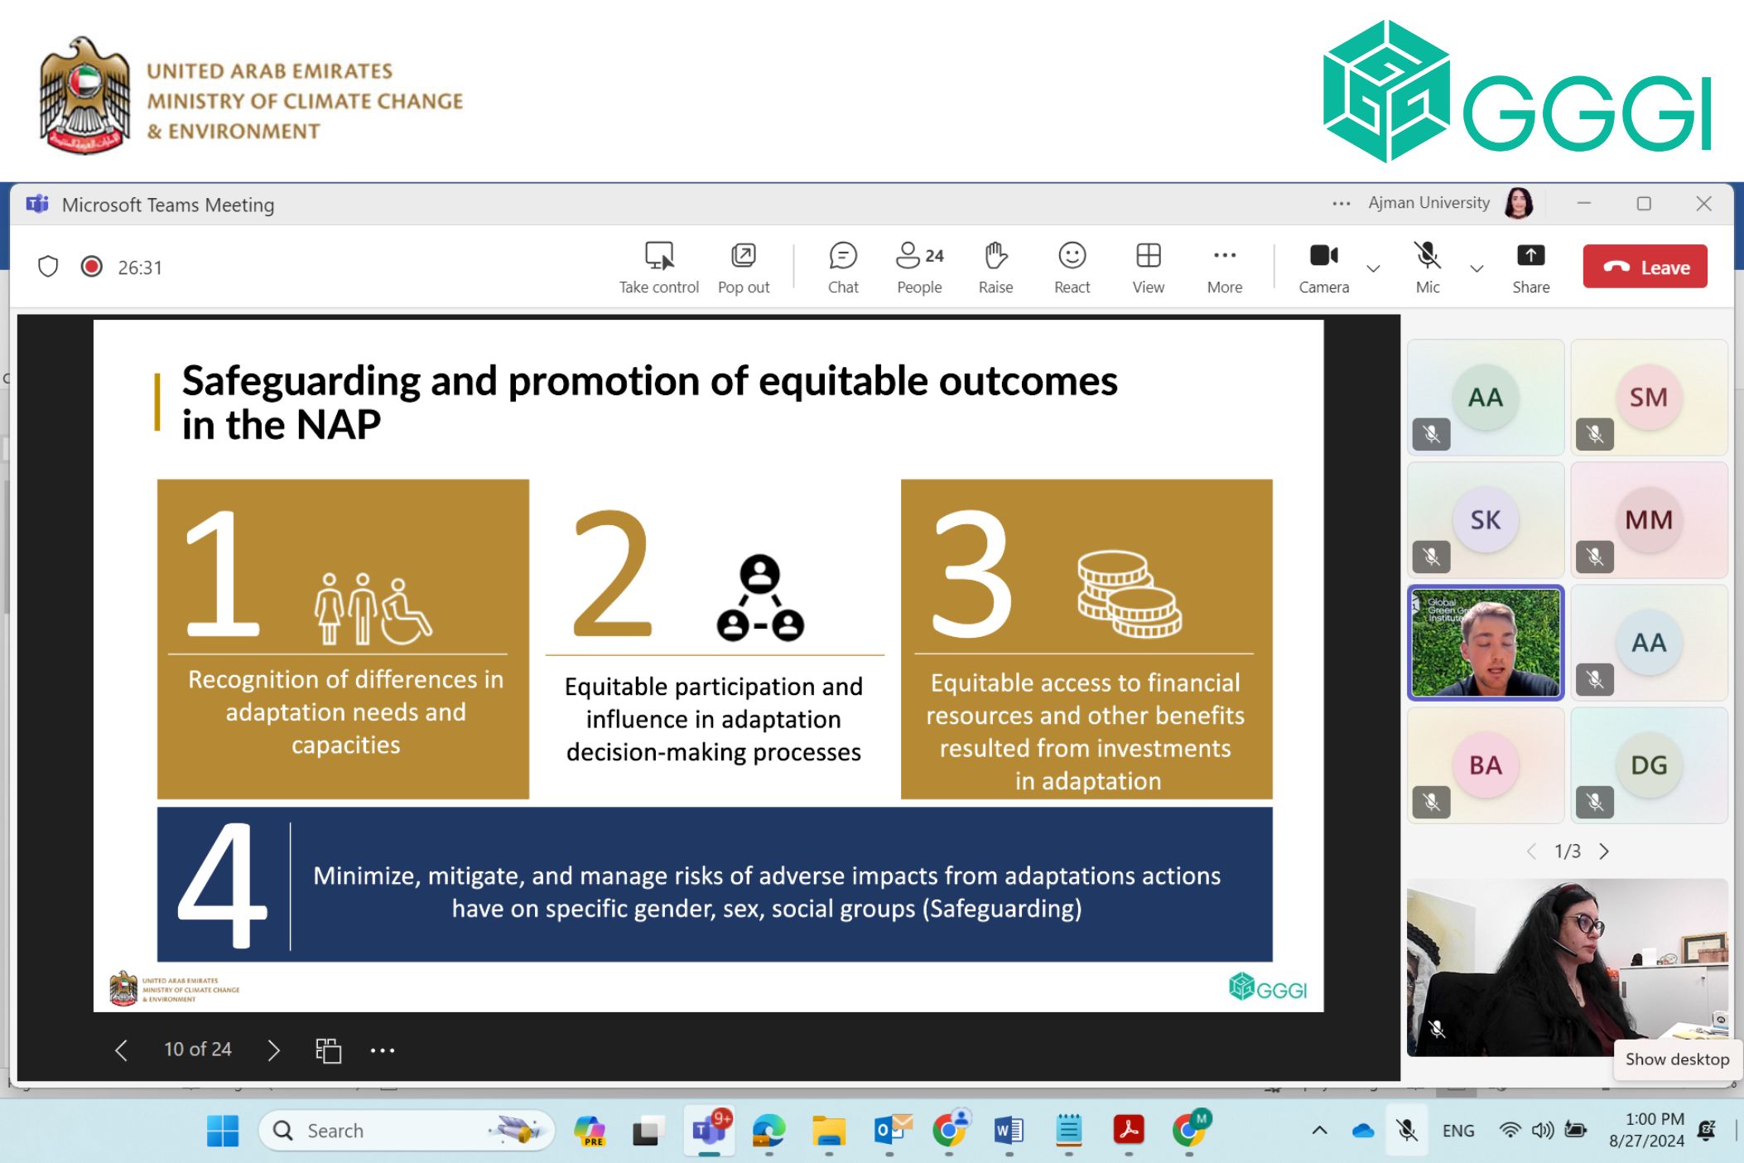
Task: Click the Show desktop button
Action: (1676, 1059)
